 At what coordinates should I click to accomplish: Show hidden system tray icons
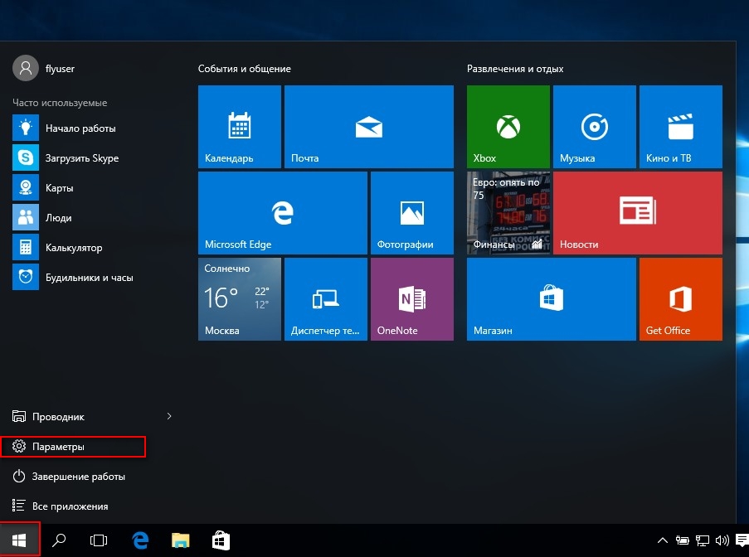[663, 540]
